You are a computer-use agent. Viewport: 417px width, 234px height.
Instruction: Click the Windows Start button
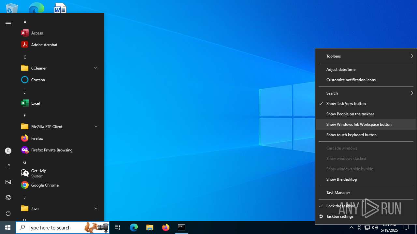(x=8, y=227)
